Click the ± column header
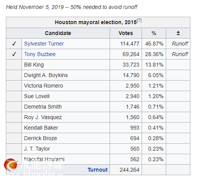Viewport: 197px width, 181px height. click(178, 33)
